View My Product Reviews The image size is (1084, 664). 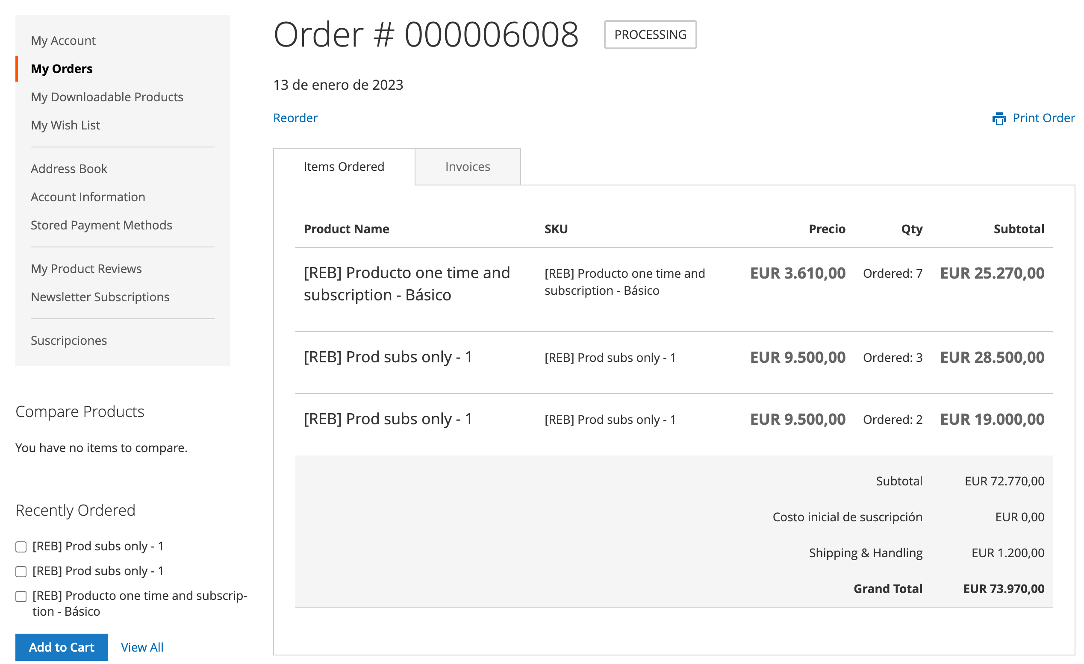pos(86,268)
